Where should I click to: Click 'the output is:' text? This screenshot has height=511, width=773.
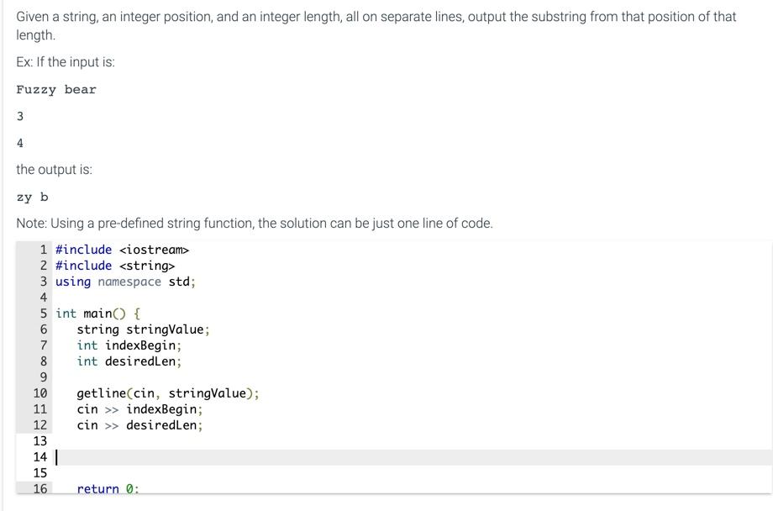55,170
